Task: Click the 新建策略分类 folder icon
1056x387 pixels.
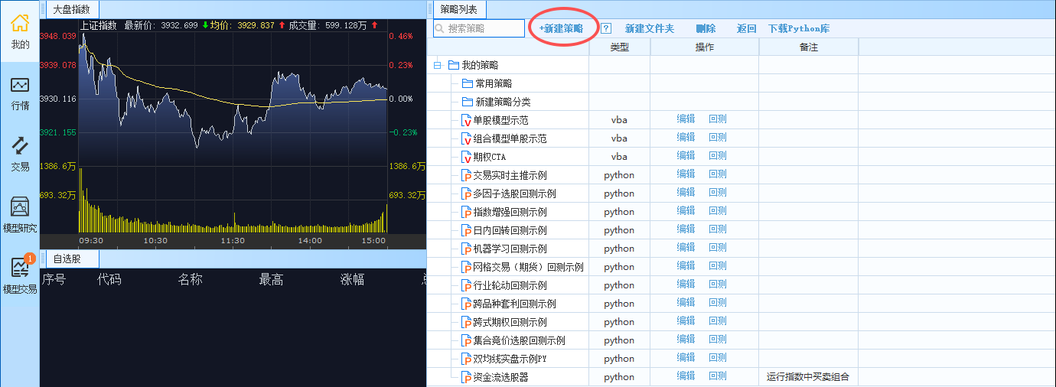Action: (x=468, y=102)
